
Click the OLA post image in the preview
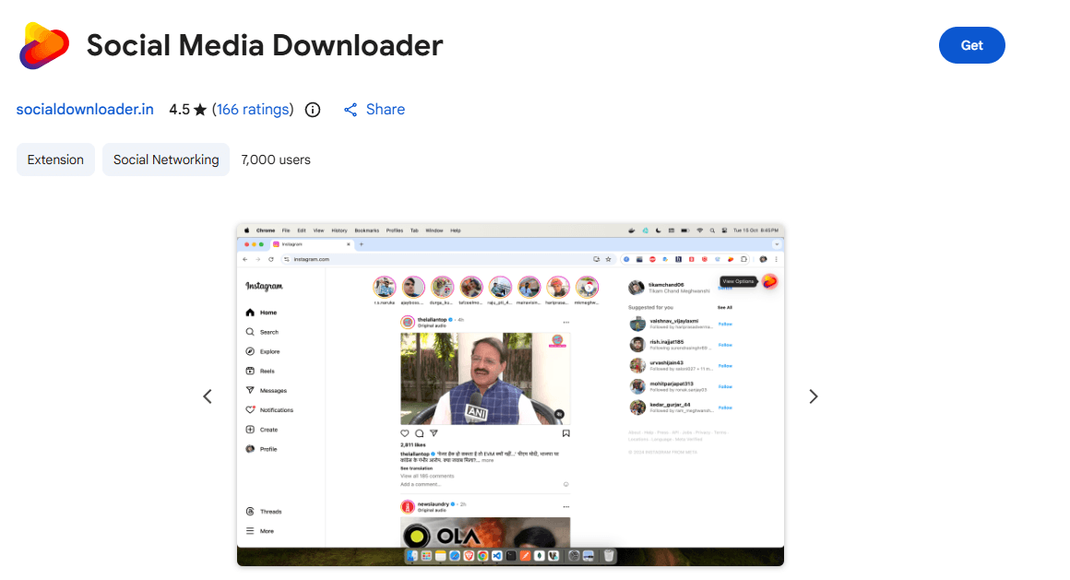[x=485, y=532]
